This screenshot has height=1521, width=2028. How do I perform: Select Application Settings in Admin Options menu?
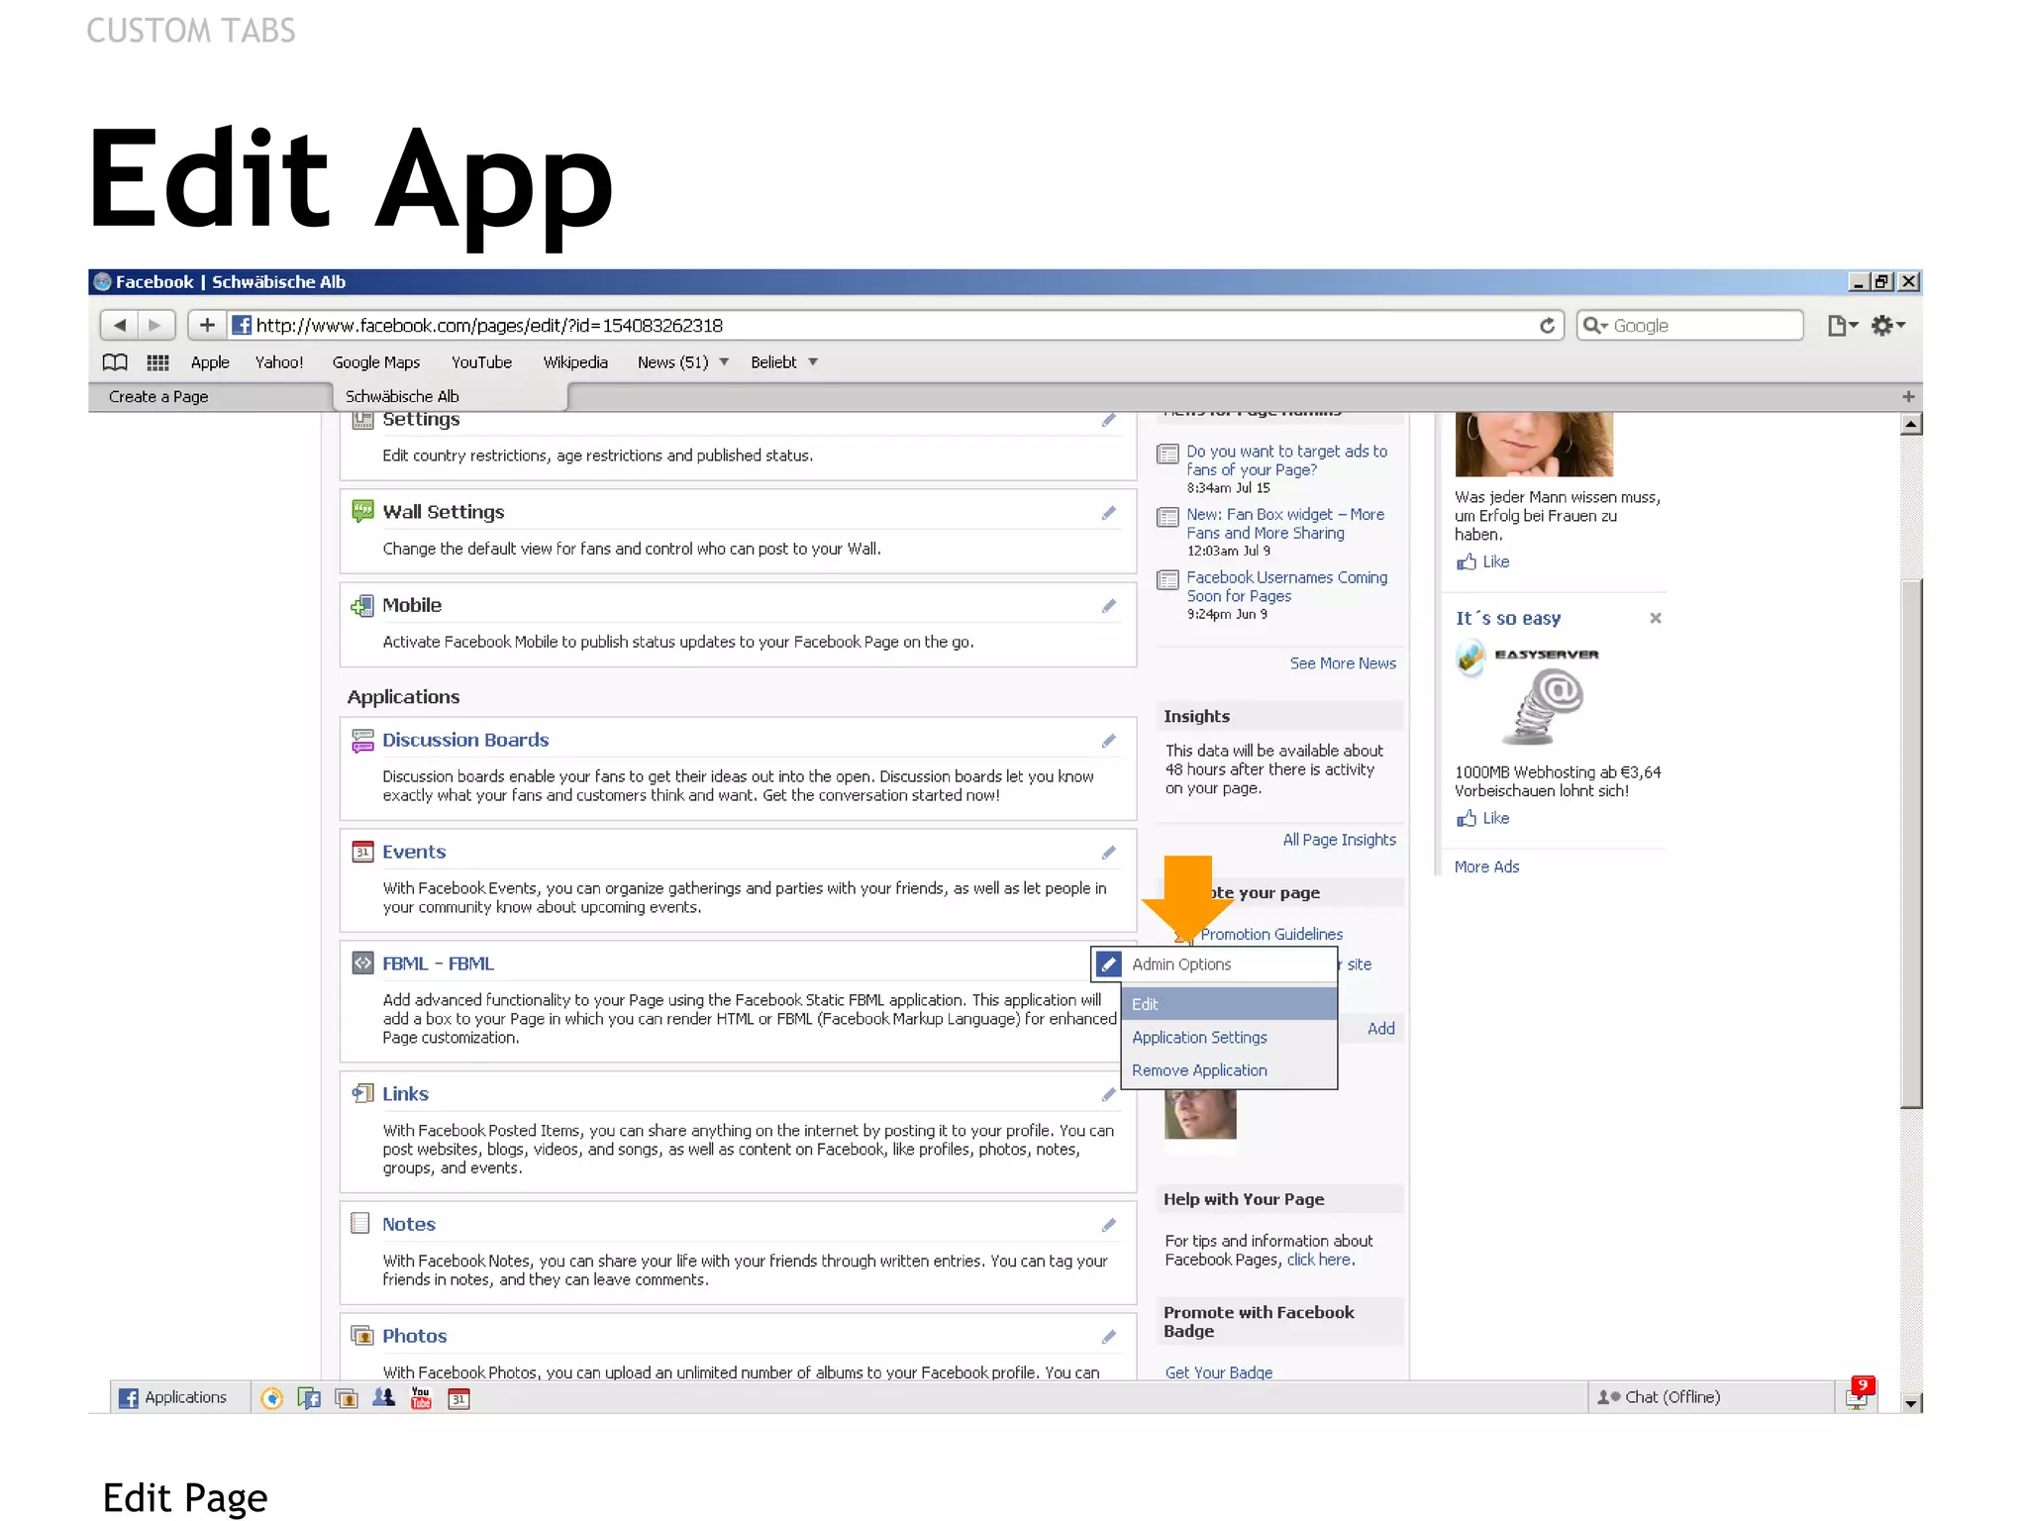tap(1229, 1037)
